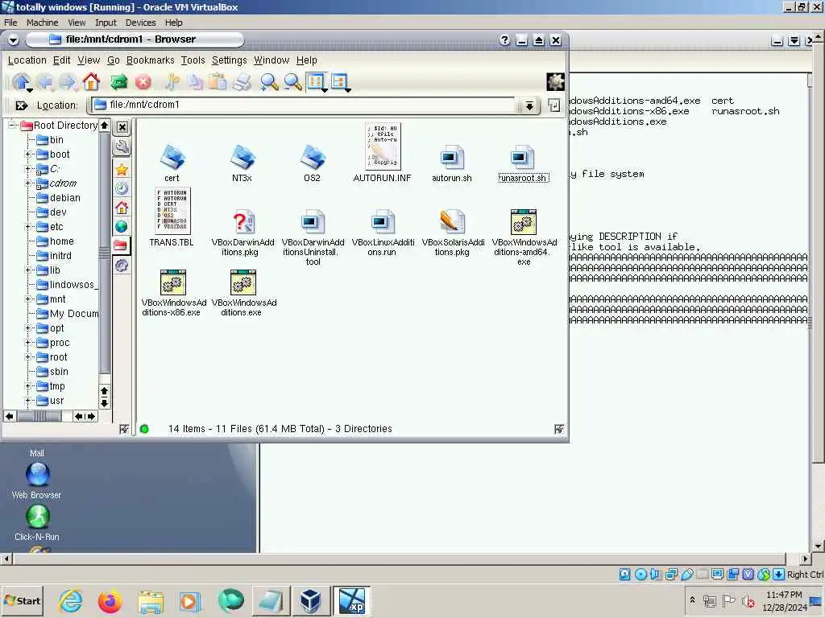This screenshot has height=618, width=825.
Task: Click the animated gear icon at toolbar end
Action: [556, 82]
